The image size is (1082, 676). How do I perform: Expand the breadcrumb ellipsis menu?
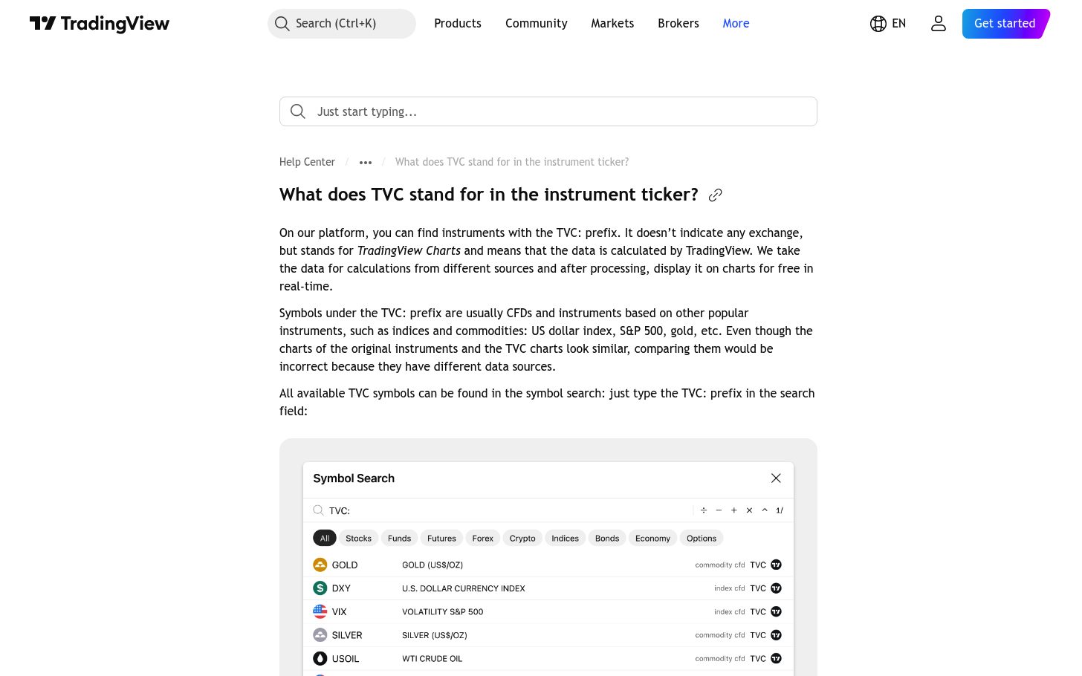tap(366, 163)
